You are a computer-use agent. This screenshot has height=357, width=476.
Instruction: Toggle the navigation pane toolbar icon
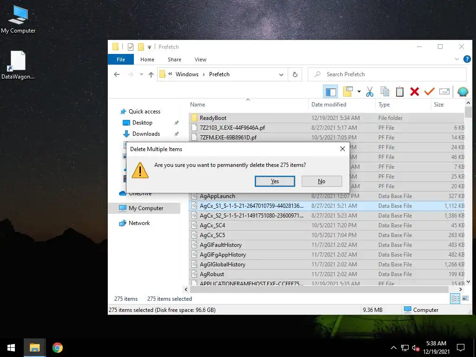pos(331,92)
